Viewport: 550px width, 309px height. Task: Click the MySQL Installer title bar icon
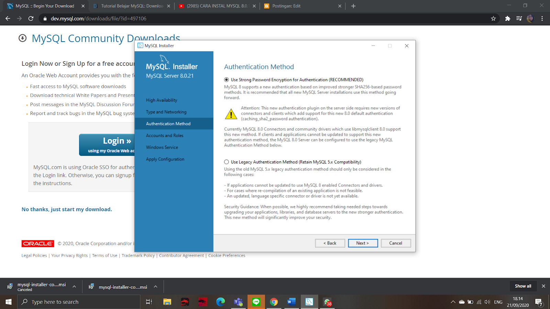point(140,45)
